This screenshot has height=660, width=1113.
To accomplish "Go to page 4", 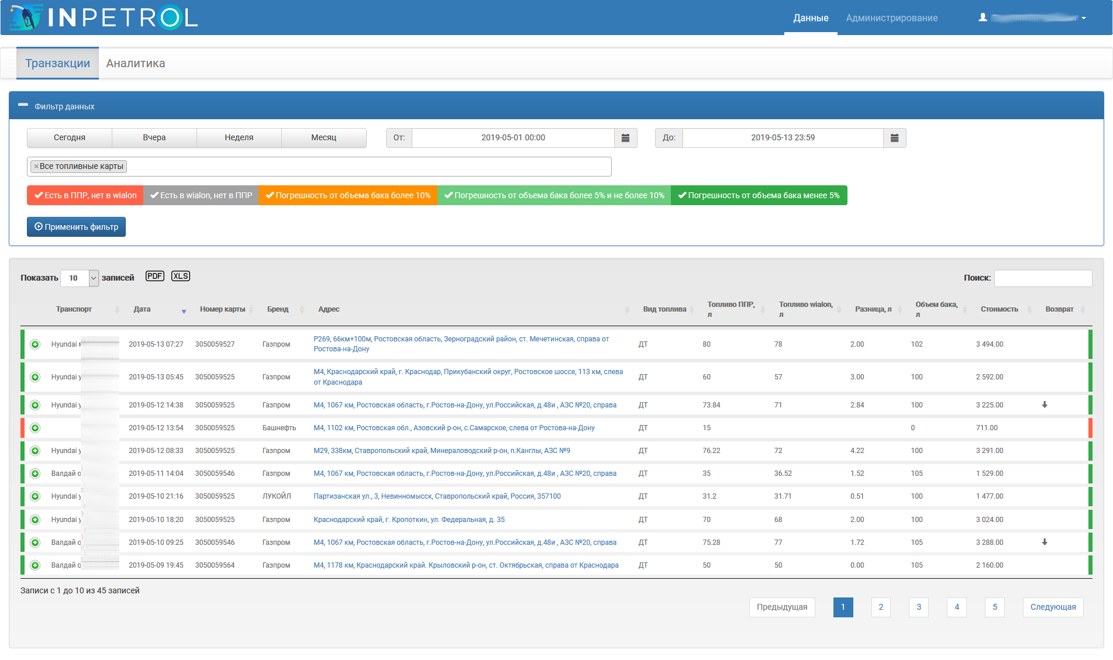I will [x=957, y=607].
